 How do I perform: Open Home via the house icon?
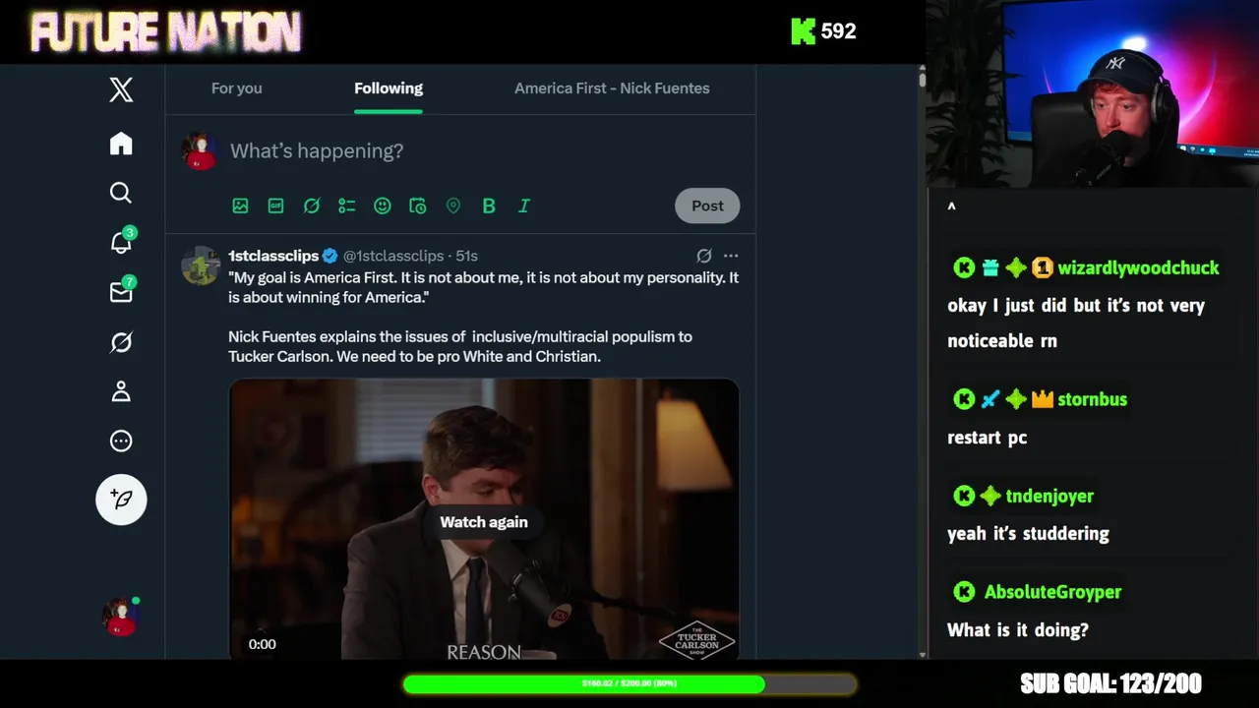click(x=121, y=144)
